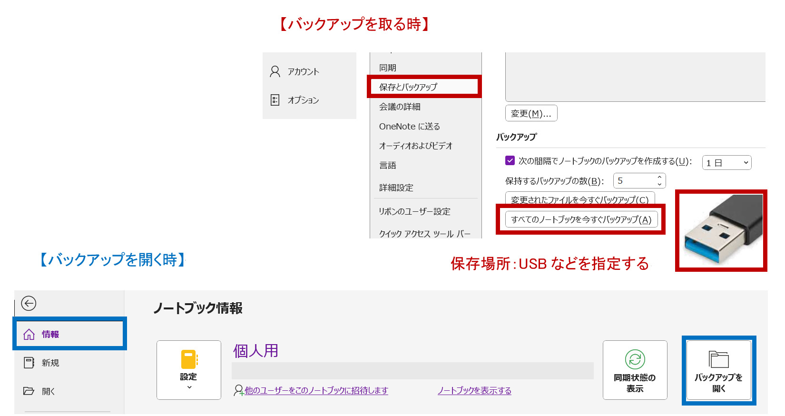
Task: Click the backup count field showing 5
Action: (634, 181)
